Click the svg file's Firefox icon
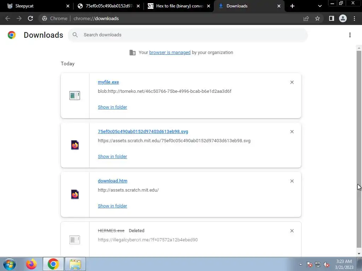This screenshot has width=362, height=271. tap(75, 145)
